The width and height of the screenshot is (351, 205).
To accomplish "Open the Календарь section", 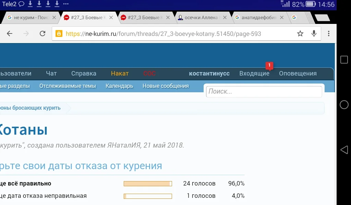I will pos(119,86).
